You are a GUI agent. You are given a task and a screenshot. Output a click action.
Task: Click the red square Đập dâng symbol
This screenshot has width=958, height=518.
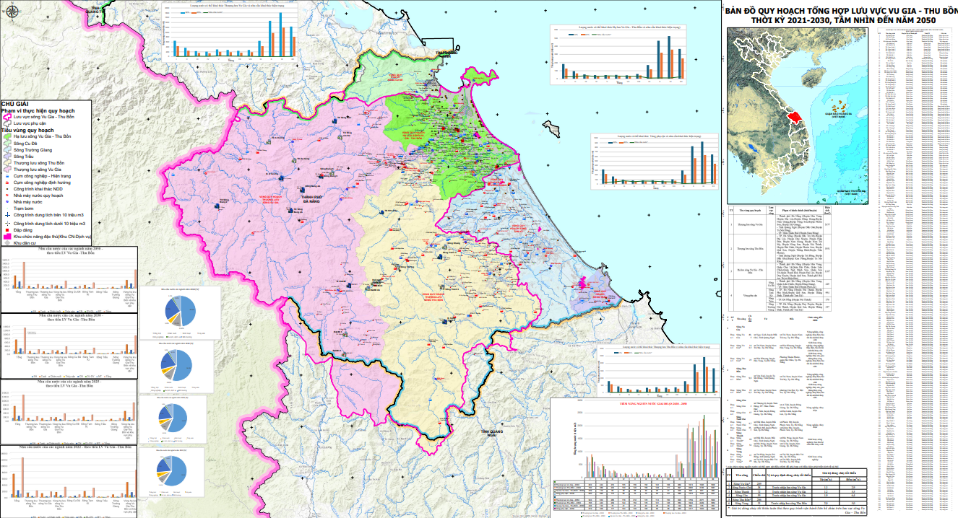pos(7,230)
